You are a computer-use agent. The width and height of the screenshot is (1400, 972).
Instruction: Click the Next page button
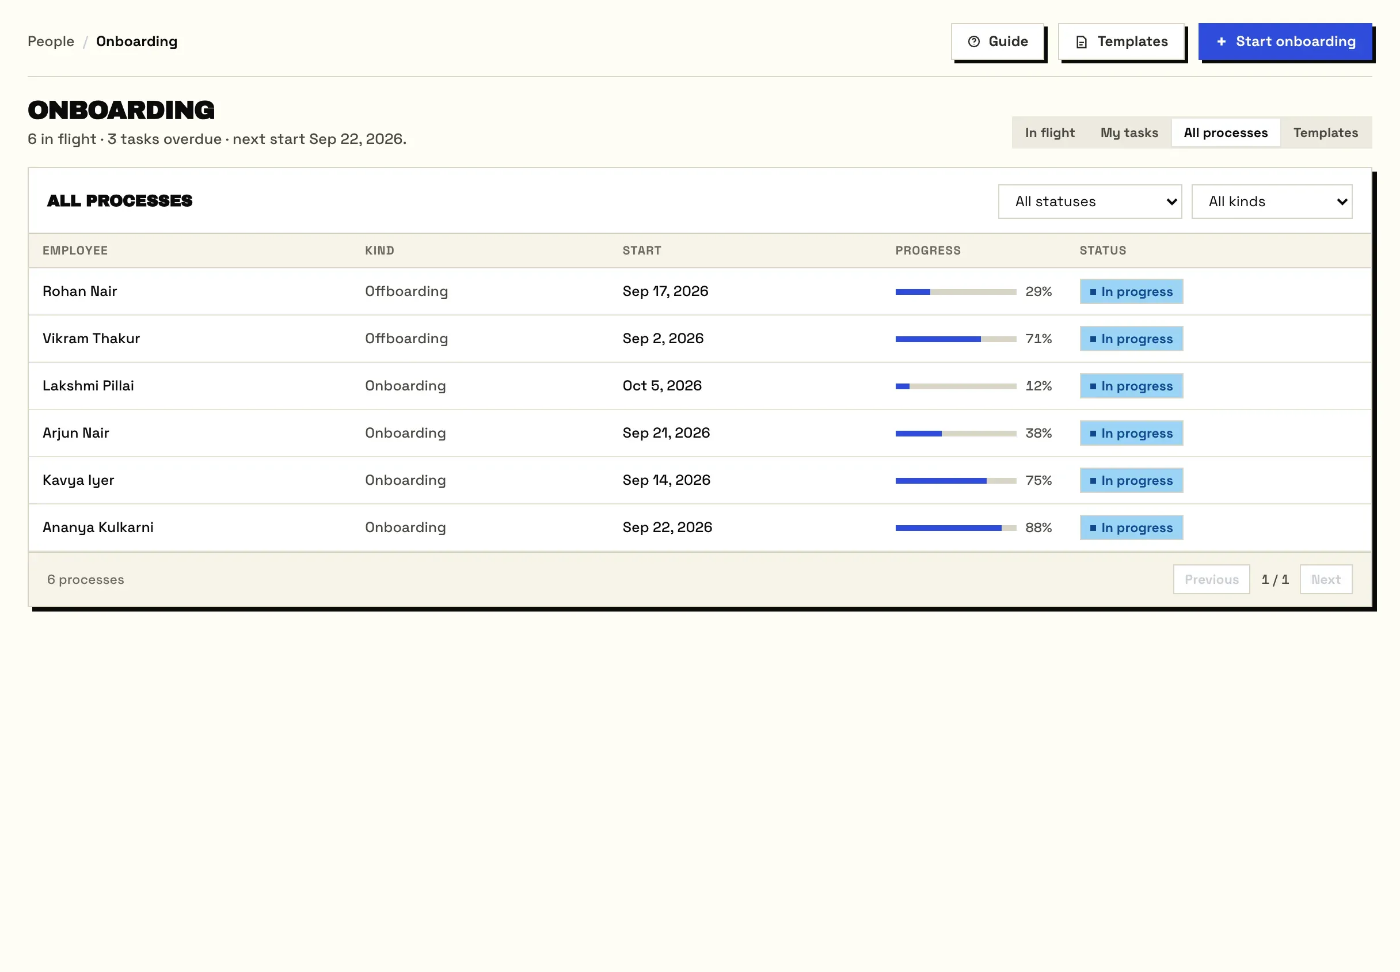point(1326,579)
